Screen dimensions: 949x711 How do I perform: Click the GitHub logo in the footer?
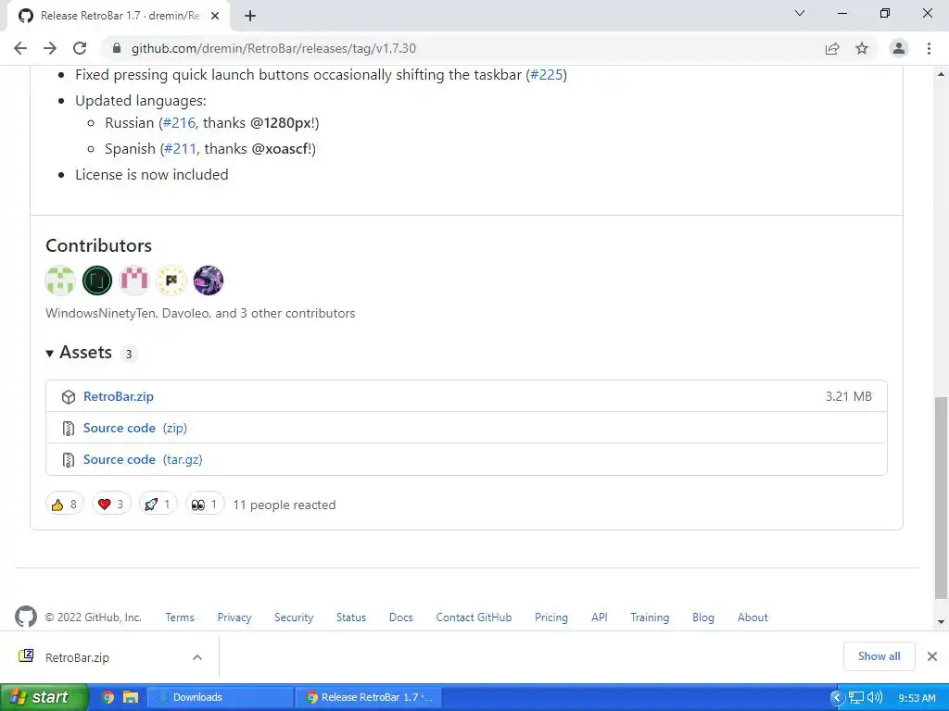(25, 617)
